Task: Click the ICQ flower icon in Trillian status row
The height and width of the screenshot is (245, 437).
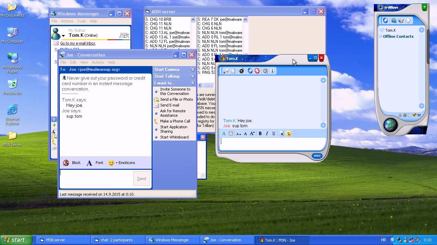Action: [x=405, y=115]
